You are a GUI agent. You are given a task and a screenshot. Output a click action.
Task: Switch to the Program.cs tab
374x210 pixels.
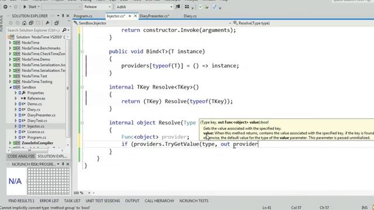point(83,16)
